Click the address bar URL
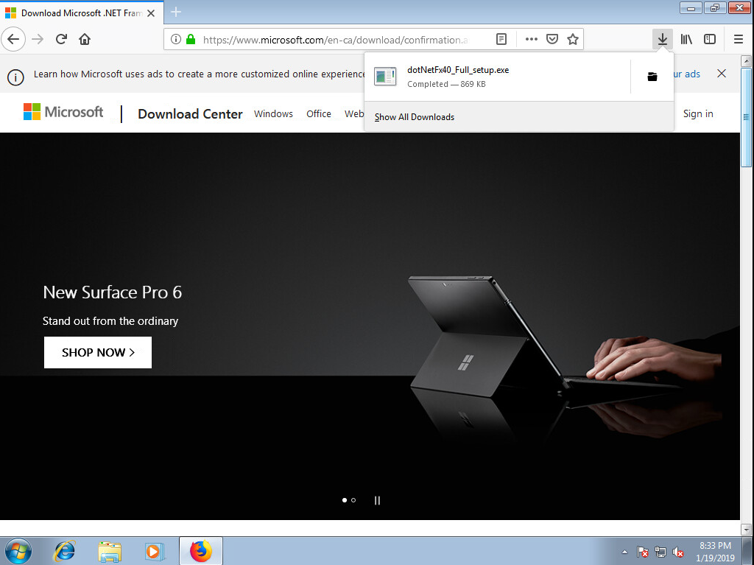754x565 pixels. [335, 40]
